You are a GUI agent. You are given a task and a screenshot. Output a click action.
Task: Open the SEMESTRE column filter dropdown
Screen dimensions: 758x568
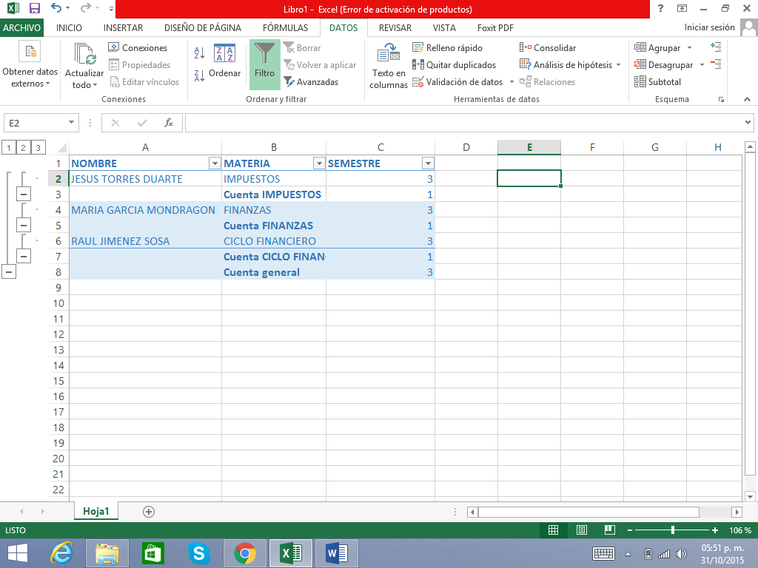(x=427, y=163)
